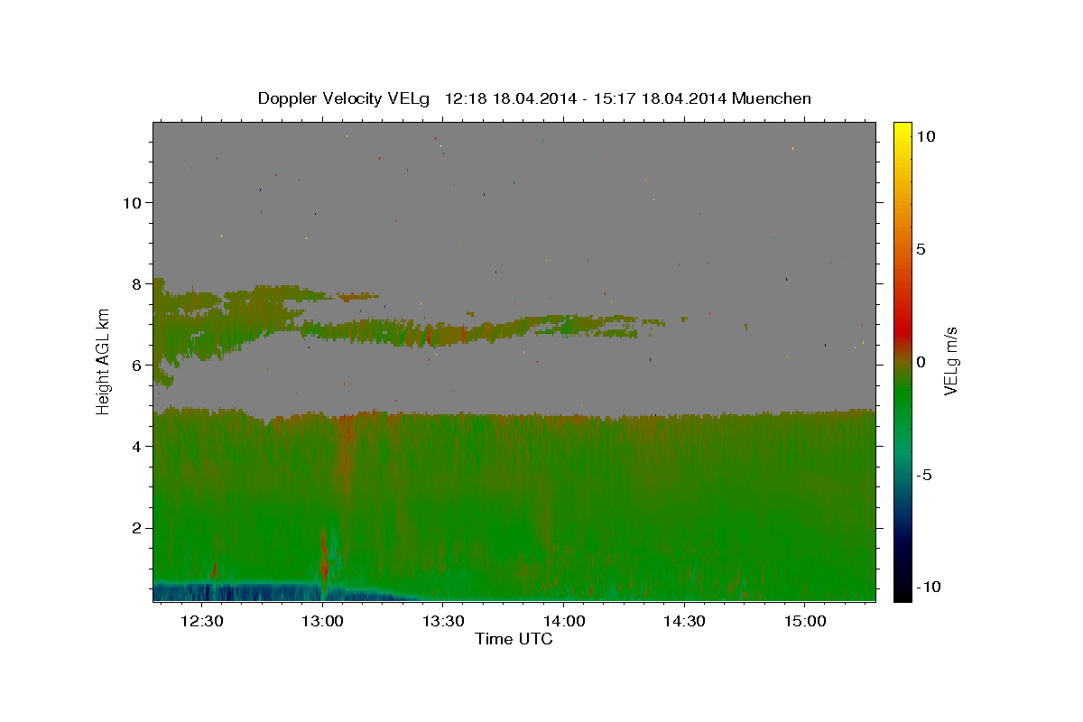This screenshot has width=1083, height=722.
Task: Click the upper cloud layer near 7 km at 13:30
Action: (x=443, y=333)
